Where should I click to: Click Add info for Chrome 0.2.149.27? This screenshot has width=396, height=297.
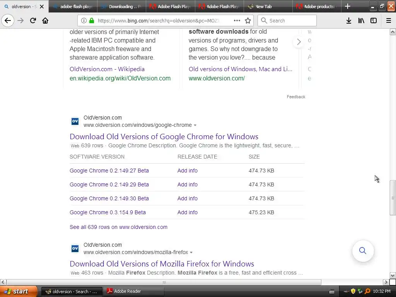click(188, 171)
